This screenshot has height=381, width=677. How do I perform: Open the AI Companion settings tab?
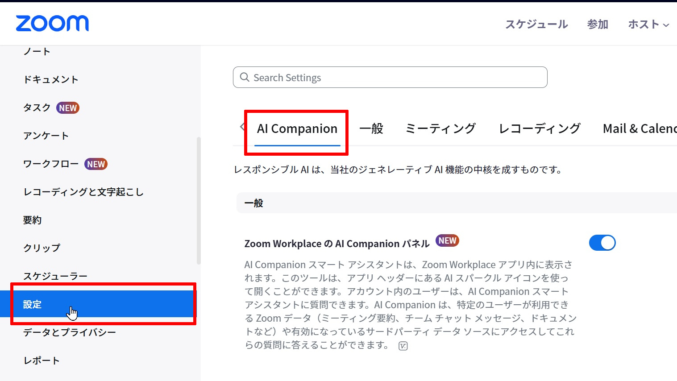297,129
